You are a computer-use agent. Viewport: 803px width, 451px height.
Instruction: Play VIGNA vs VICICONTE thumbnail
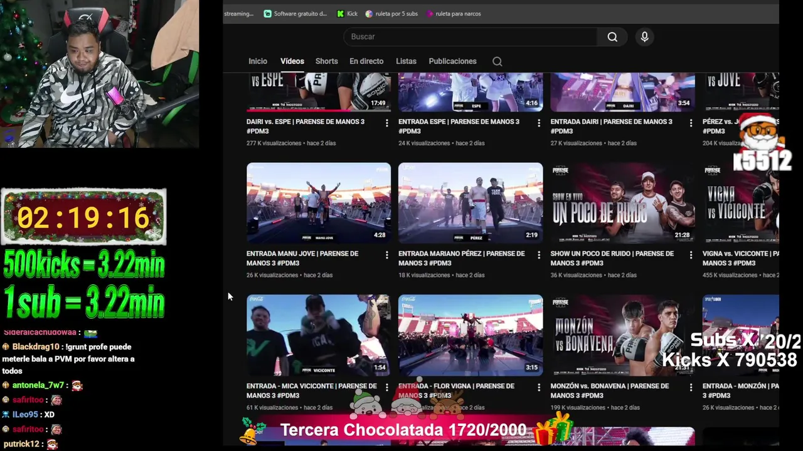(741, 203)
